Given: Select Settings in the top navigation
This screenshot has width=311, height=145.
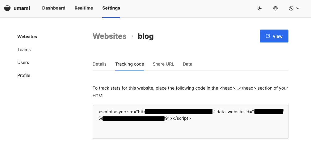Looking at the screenshot, I should tap(111, 8).
